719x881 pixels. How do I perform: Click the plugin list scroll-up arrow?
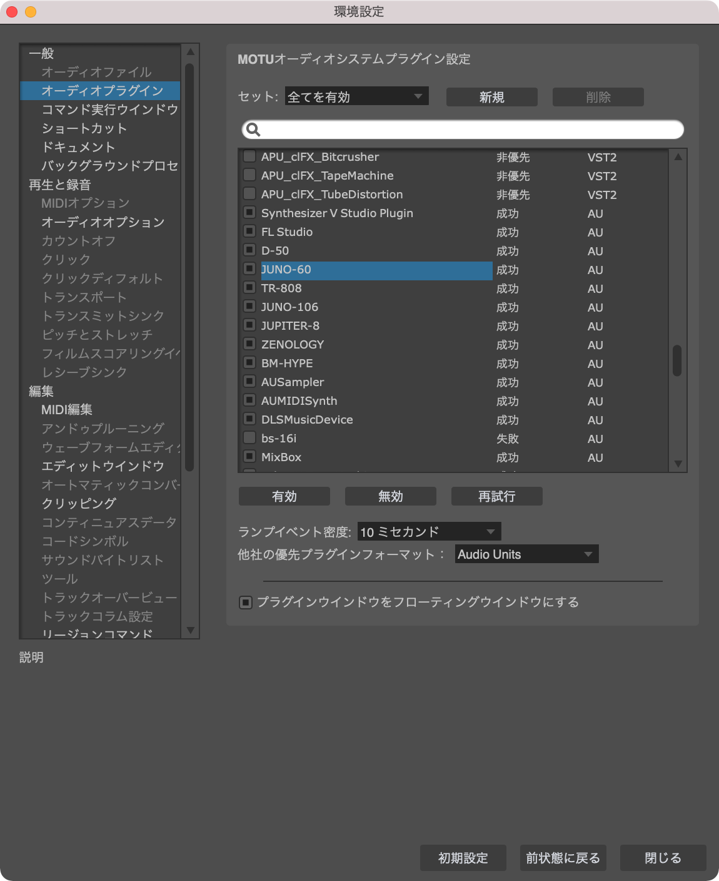678,157
